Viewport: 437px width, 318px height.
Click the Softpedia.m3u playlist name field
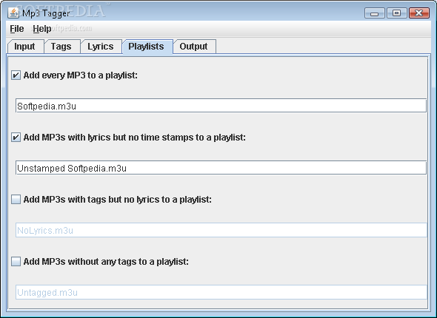pos(221,106)
